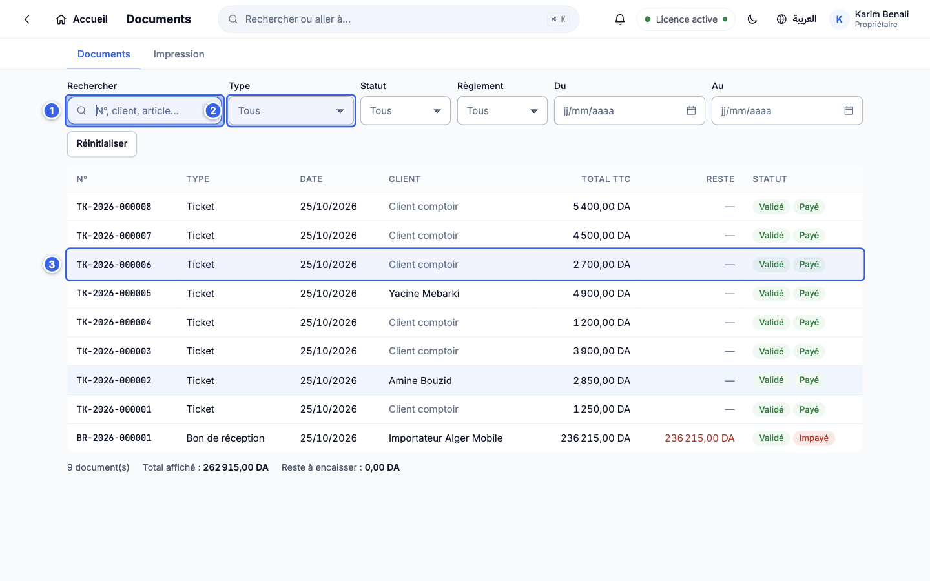930x581 pixels.
Task: Click the Licence active badge
Action: pyautogui.click(x=686, y=19)
